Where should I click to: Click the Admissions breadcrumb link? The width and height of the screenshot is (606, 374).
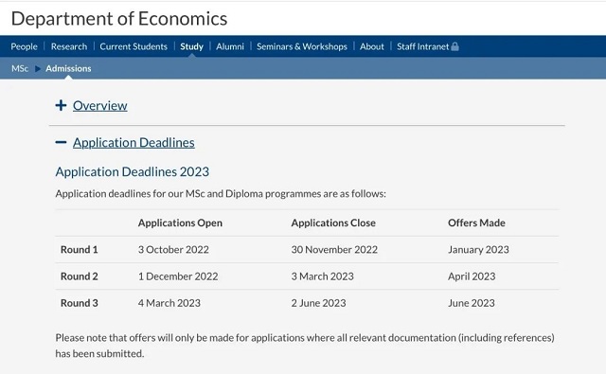[x=68, y=68]
